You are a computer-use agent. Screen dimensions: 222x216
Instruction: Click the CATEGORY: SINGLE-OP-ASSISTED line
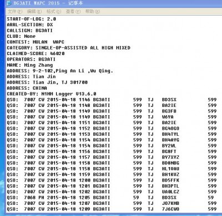point(69,48)
